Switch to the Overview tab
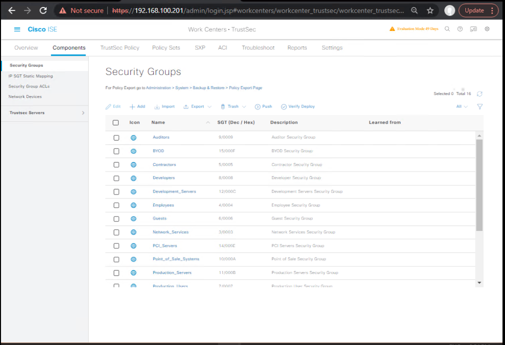Image resolution: width=505 pixels, height=345 pixels. (x=26, y=47)
